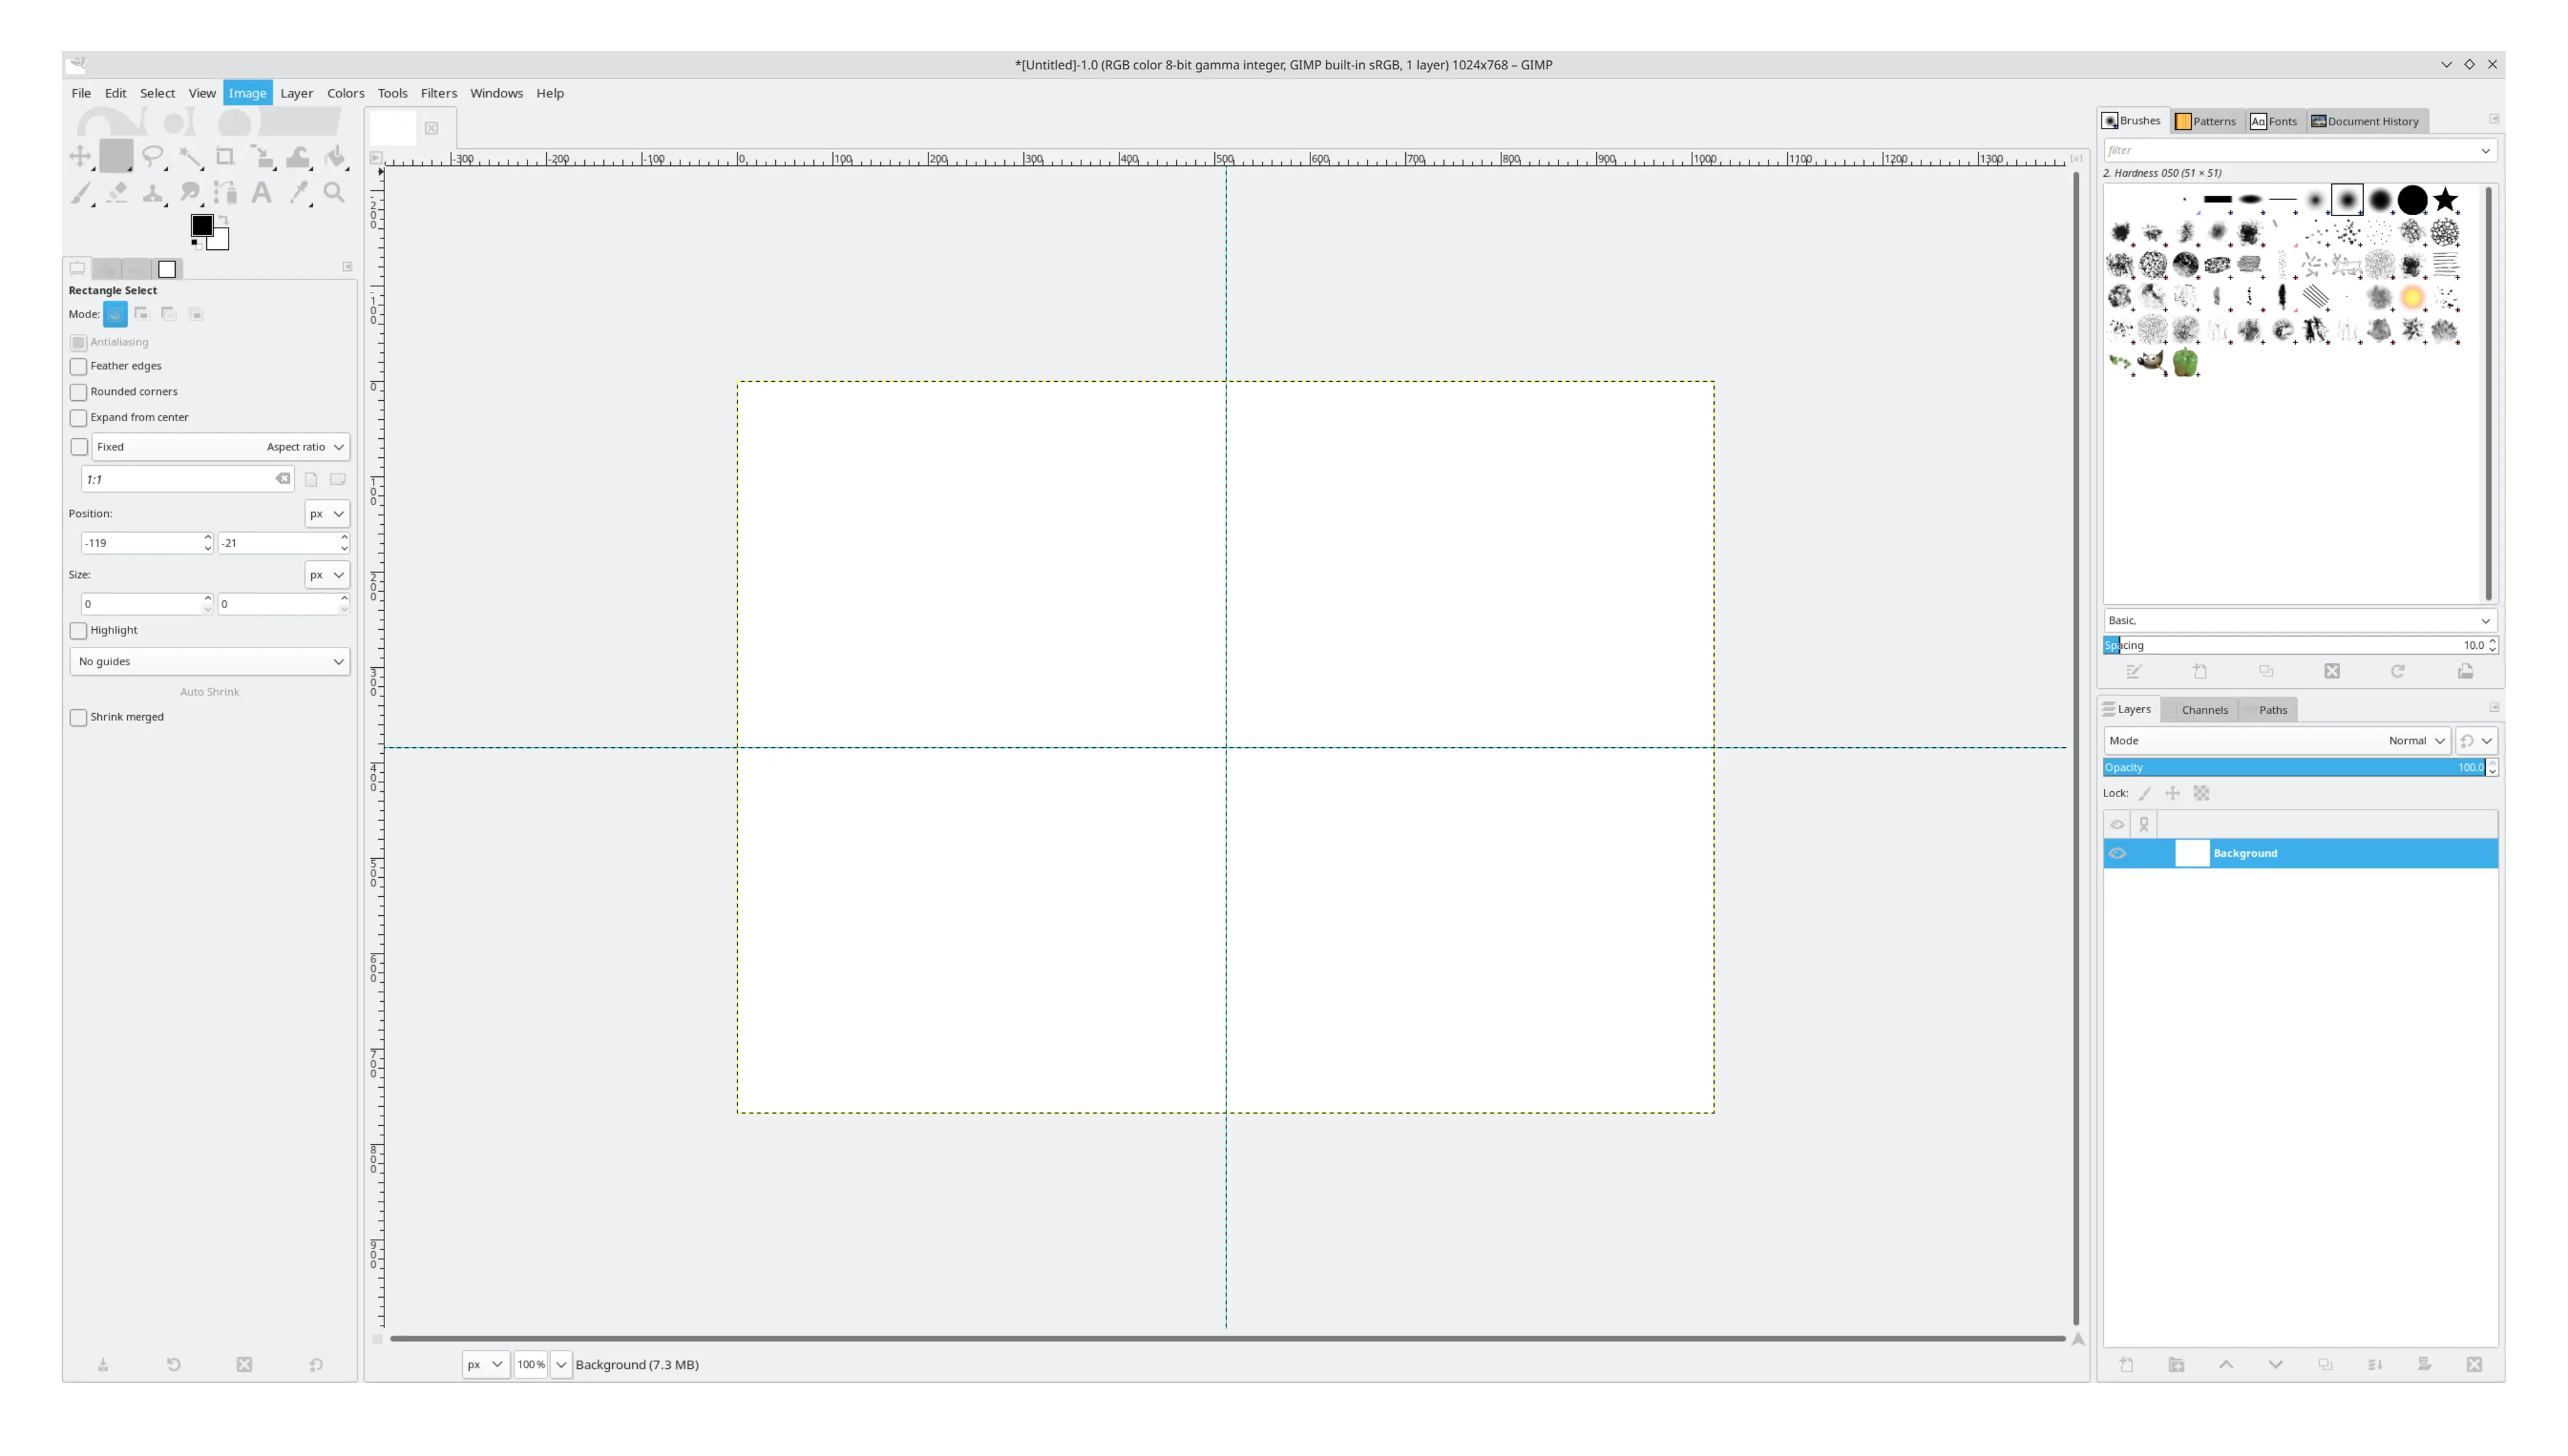Activate the Crop tool
The image size is (2568, 1456).
226,156
